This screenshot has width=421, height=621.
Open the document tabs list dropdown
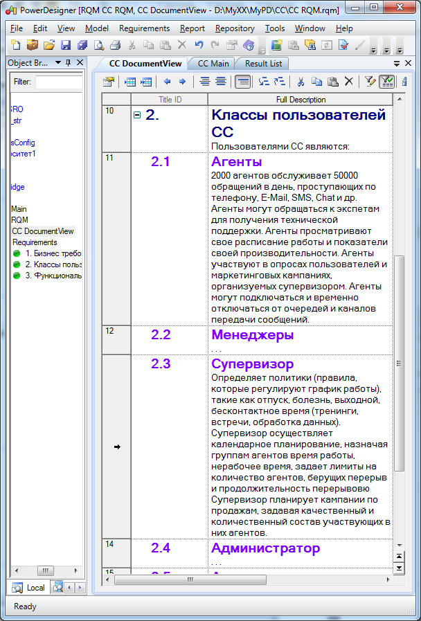pyautogui.click(x=397, y=63)
